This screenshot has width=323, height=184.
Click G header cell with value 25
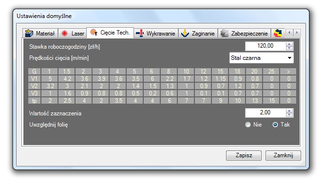(x=271, y=72)
